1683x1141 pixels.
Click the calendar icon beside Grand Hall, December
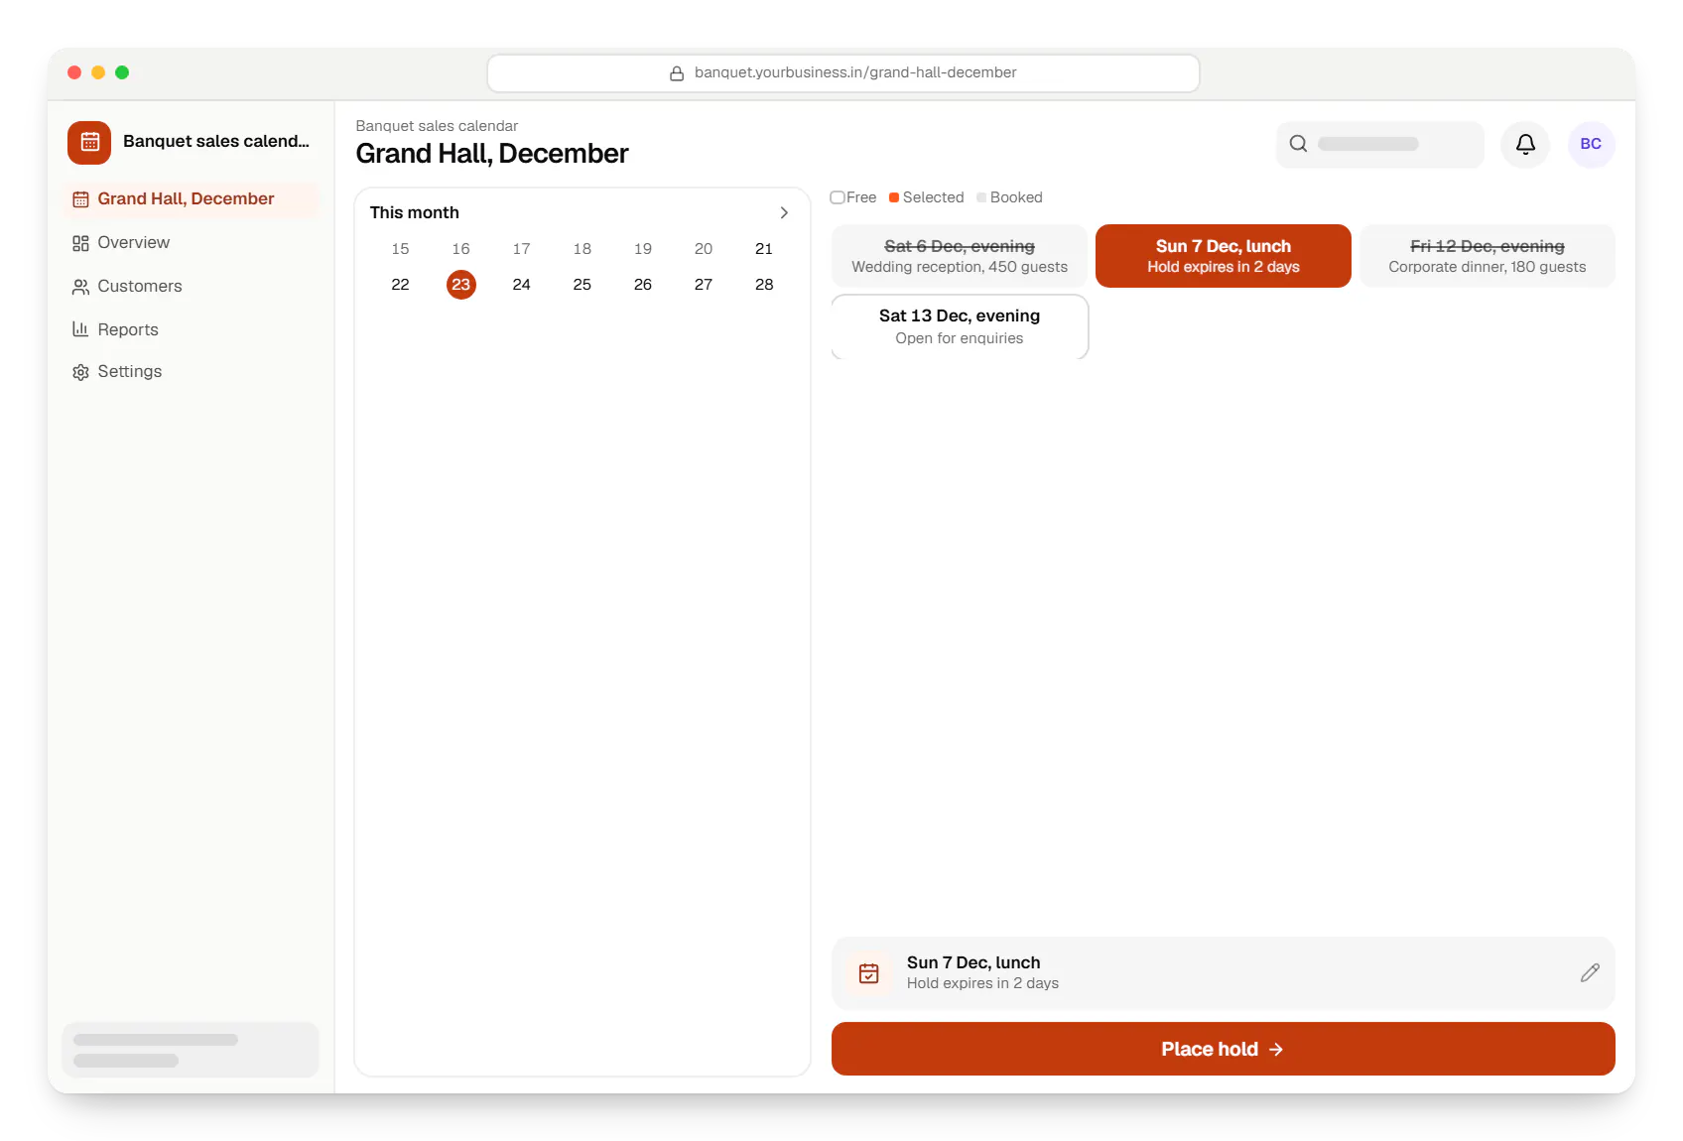[80, 199]
